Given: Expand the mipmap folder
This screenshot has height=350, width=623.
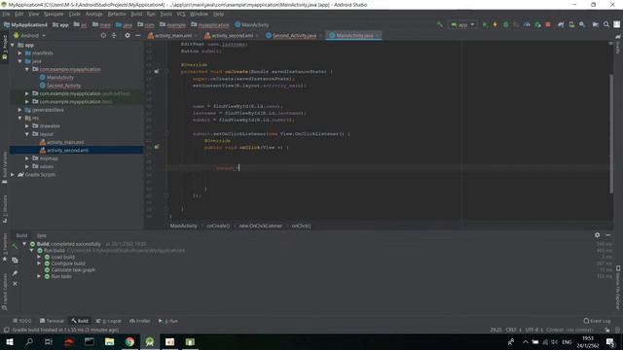Looking at the screenshot, I should pyautogui.click(x=27, y=158).
